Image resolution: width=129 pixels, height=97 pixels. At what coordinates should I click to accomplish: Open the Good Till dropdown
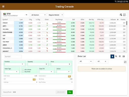pos(47,72)
